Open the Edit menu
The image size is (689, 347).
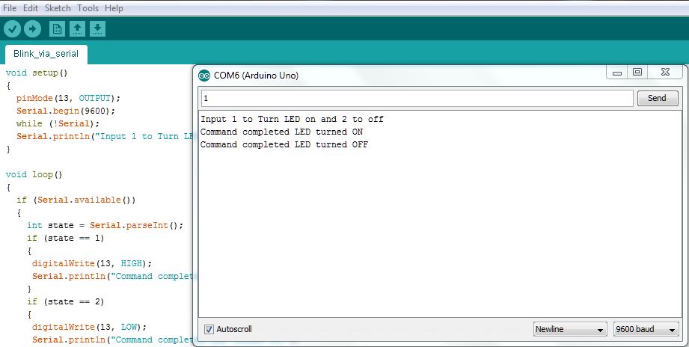[31, 8]
